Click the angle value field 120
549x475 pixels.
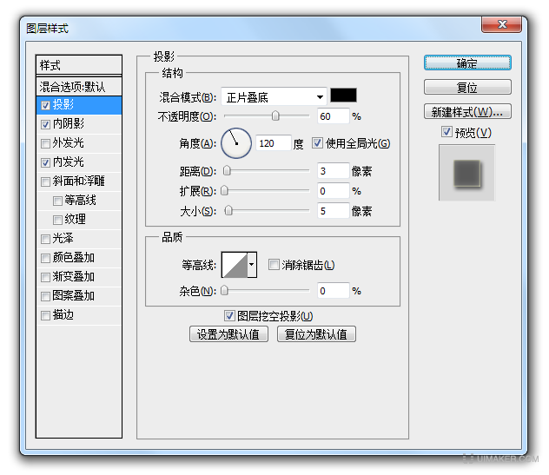pyautogui.click(x=274, y=143)
